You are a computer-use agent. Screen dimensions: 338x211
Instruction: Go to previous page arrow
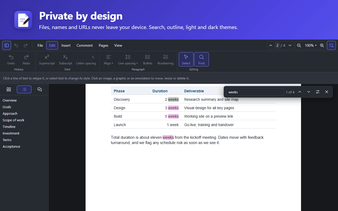(x=271, y=45)
